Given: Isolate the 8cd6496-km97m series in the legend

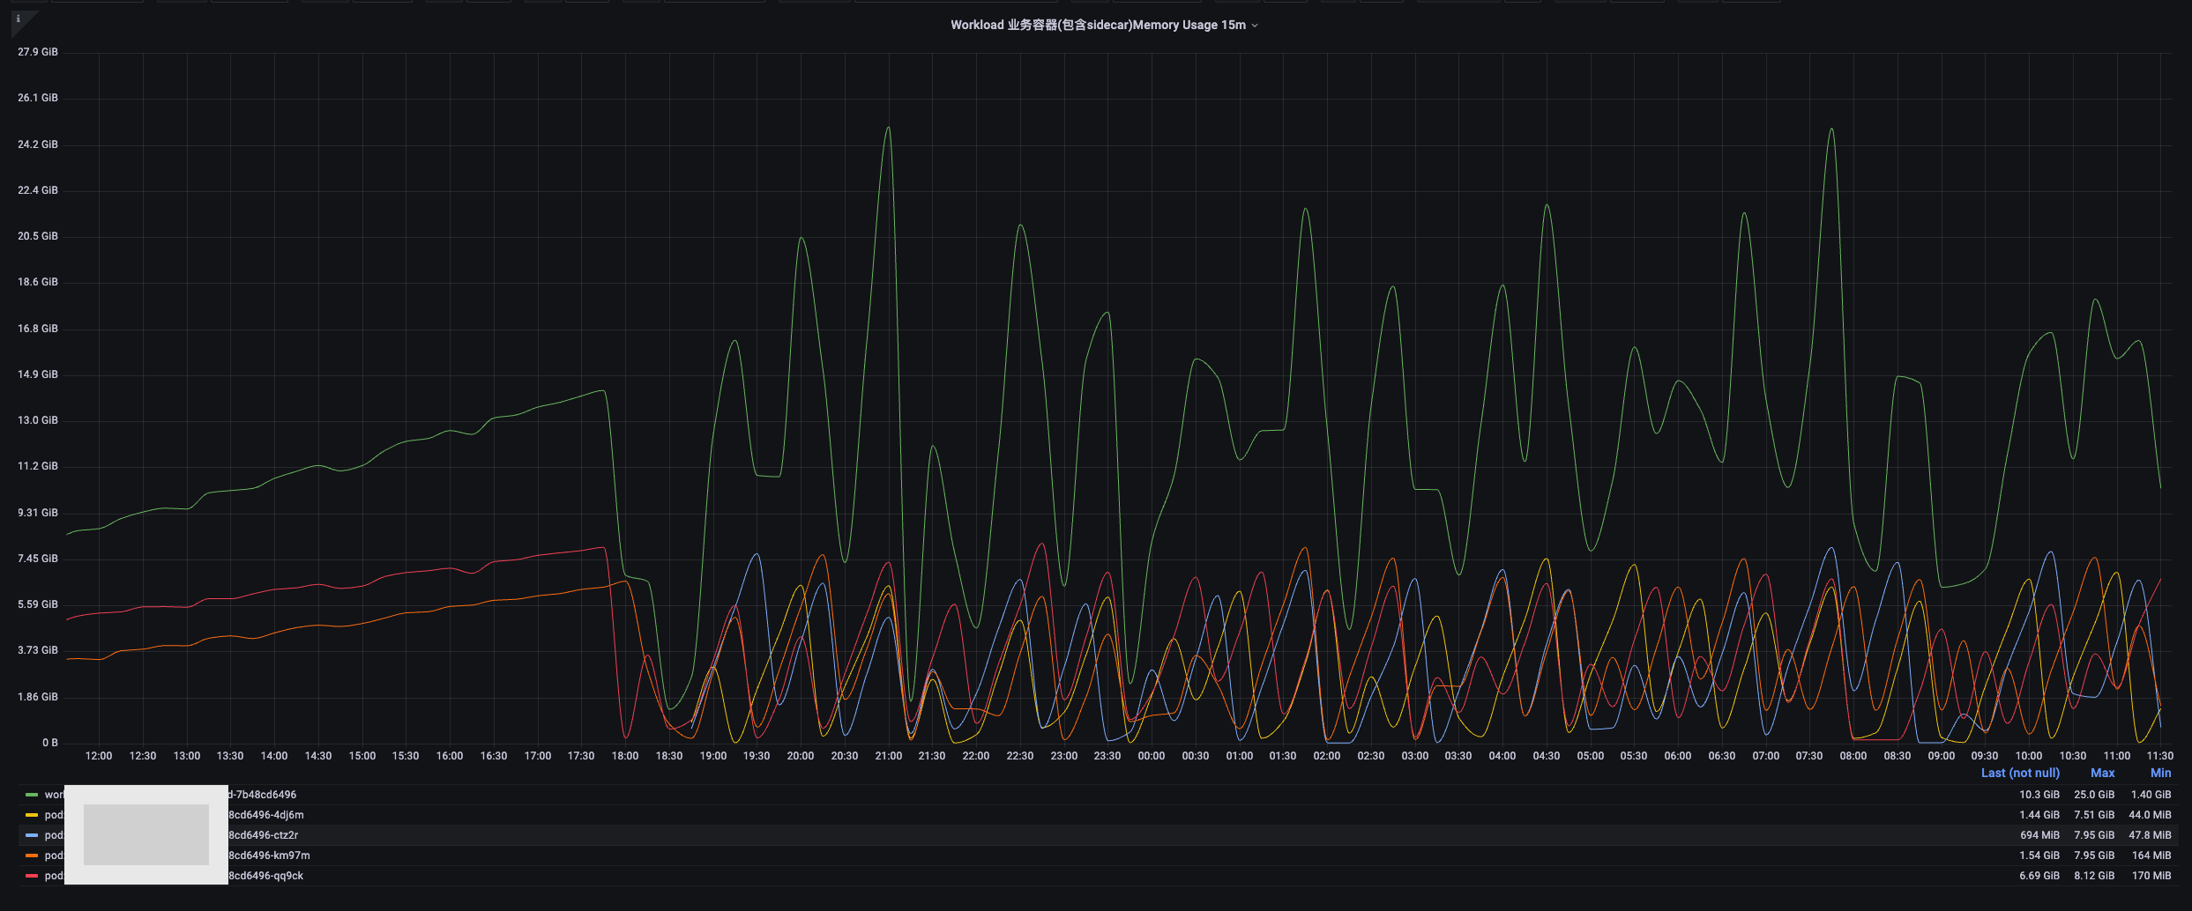Looking at the screenshot, I should click(269, 855).
